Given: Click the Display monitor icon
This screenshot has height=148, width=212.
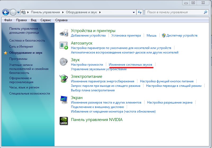Looking at the screenshot, I should coord(64,100).
